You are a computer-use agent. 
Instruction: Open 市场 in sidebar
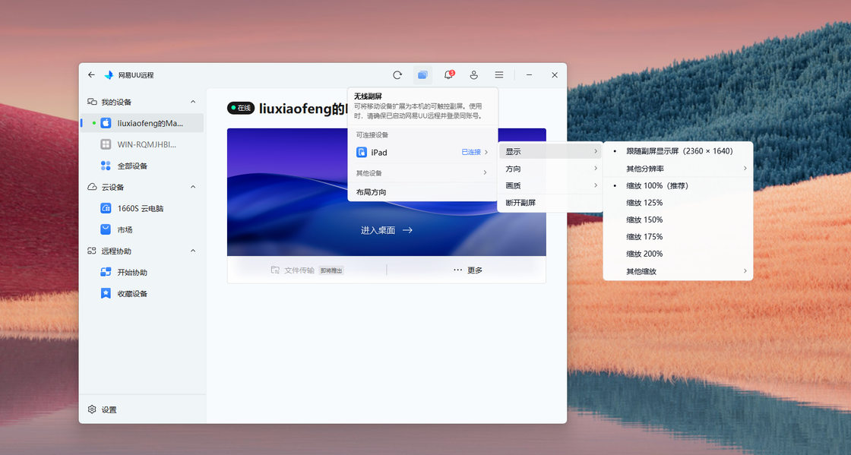pyautogui.click(x=142, y=229)
